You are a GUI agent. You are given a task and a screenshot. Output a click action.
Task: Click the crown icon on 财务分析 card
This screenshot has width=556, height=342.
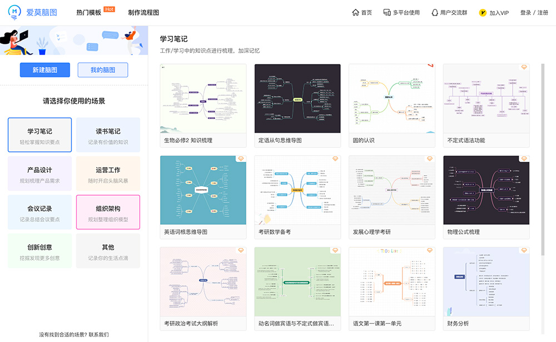pos(523,250)
